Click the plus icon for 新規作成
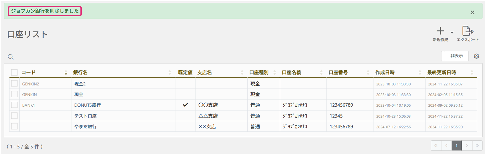Viewport: 486px width, 155px height. click(x=440, y=31)
